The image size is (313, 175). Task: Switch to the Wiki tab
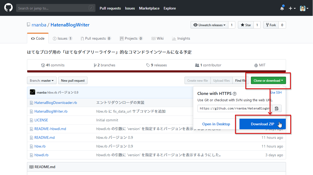point(158,38)
